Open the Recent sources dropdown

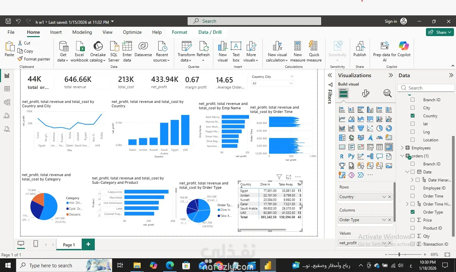coord(162,51)
